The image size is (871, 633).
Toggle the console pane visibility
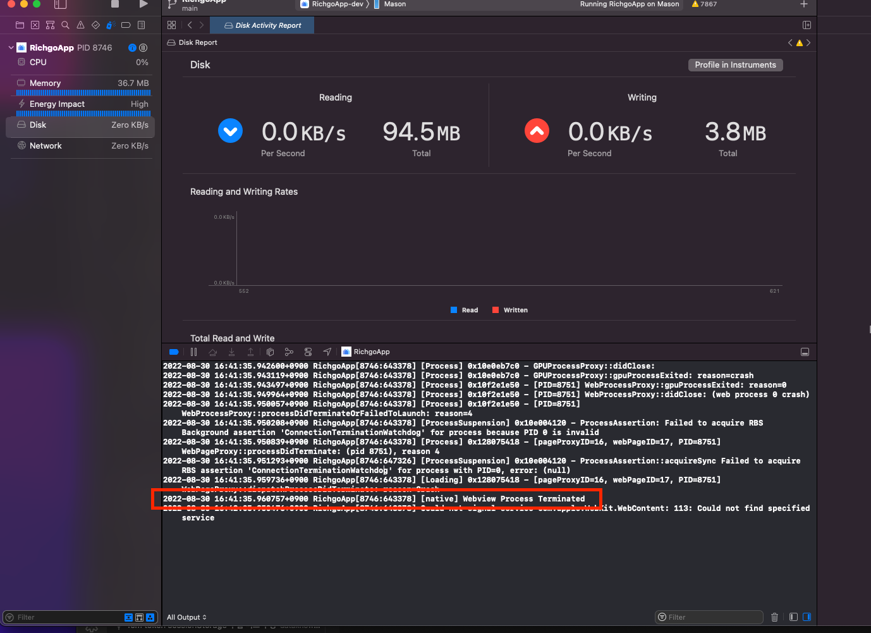pyautogui.click(x=807, y=617)
